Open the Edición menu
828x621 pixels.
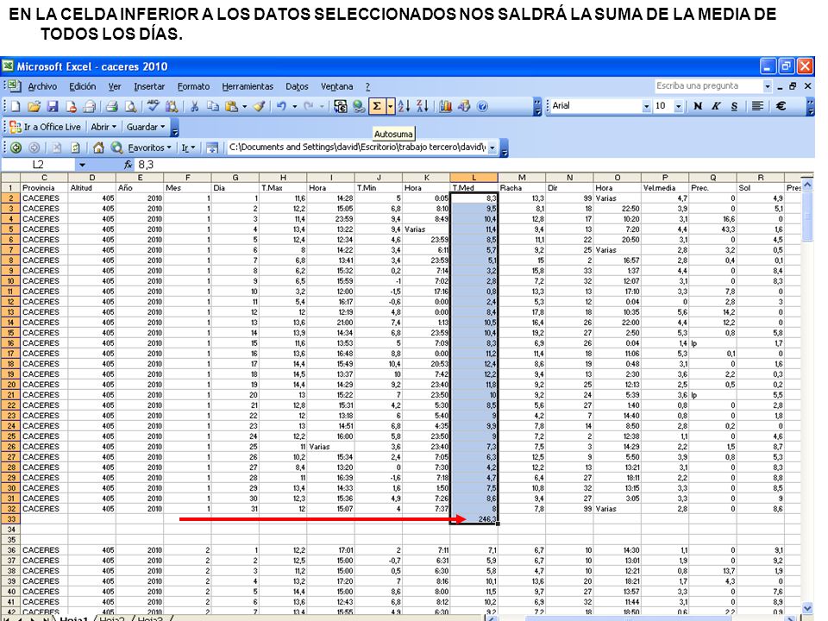[83, 86]
